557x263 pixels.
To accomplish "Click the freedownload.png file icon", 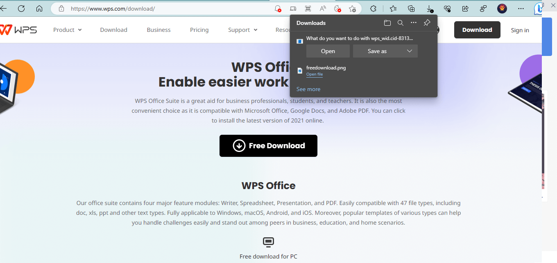I will coord(300,71).
